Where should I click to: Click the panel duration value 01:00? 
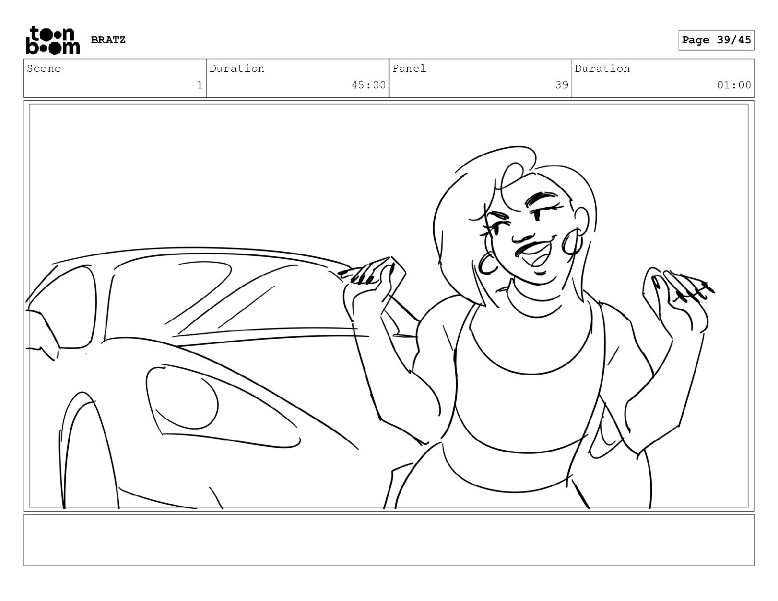[734, 85]
